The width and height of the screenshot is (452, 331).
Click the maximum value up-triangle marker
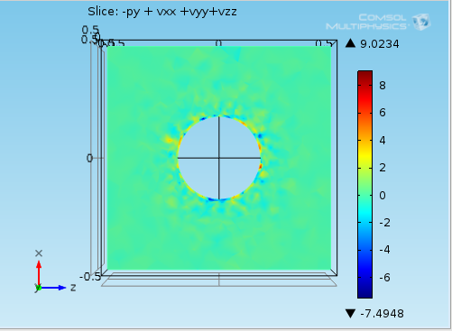(x=350, y=43)
